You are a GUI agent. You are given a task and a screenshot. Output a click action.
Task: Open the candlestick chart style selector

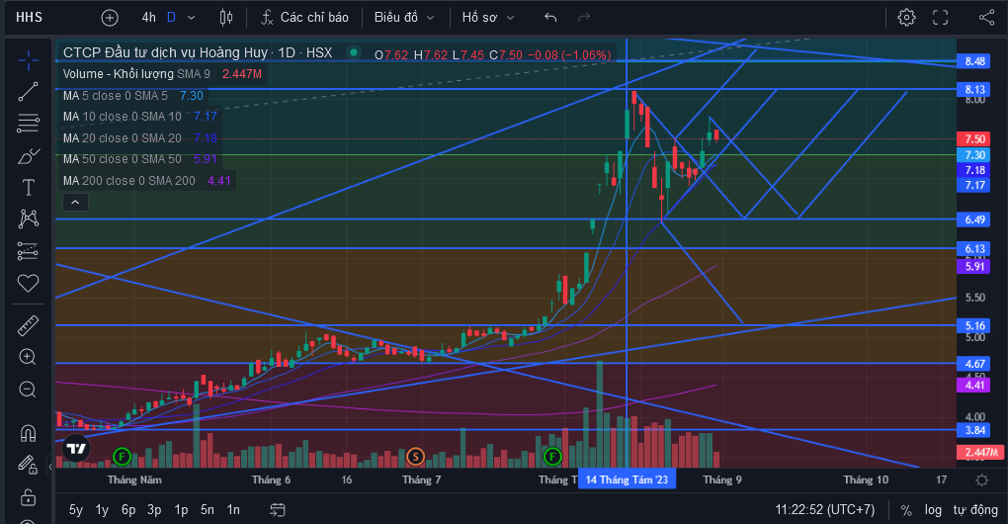tap(226, 18)
